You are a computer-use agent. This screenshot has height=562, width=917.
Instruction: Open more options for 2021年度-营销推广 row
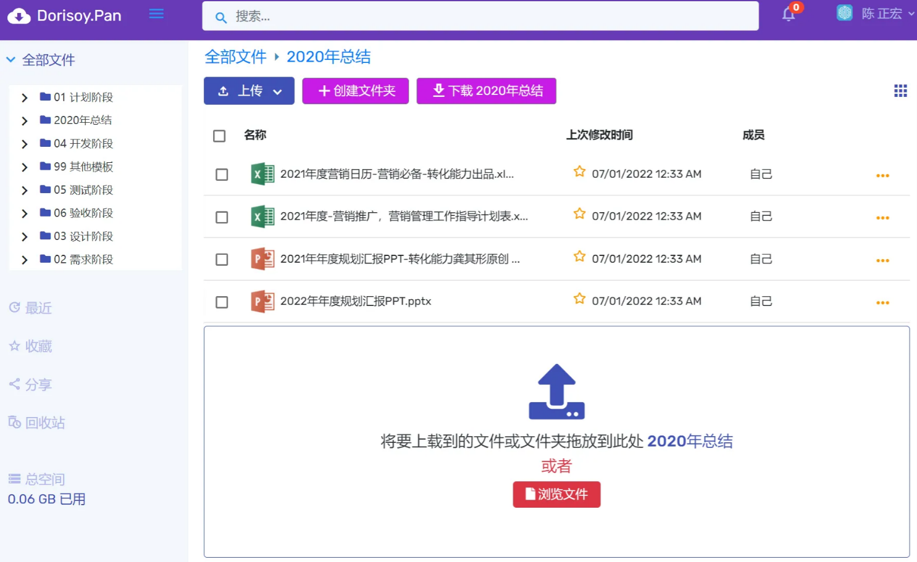[882, 218]
